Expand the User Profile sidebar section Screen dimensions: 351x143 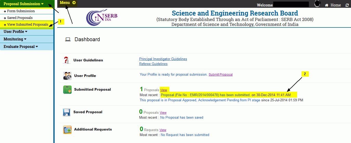[x=15, y=32]
